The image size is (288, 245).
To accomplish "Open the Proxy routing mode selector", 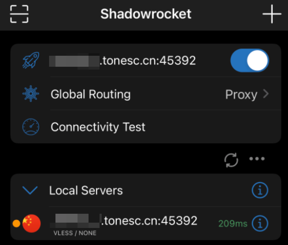I will pos(241,95).
